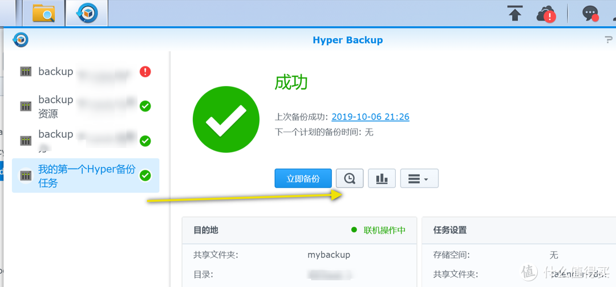Click the mybackup shared folder value
This screenshot has width=616, height=287.
(329, 255)
